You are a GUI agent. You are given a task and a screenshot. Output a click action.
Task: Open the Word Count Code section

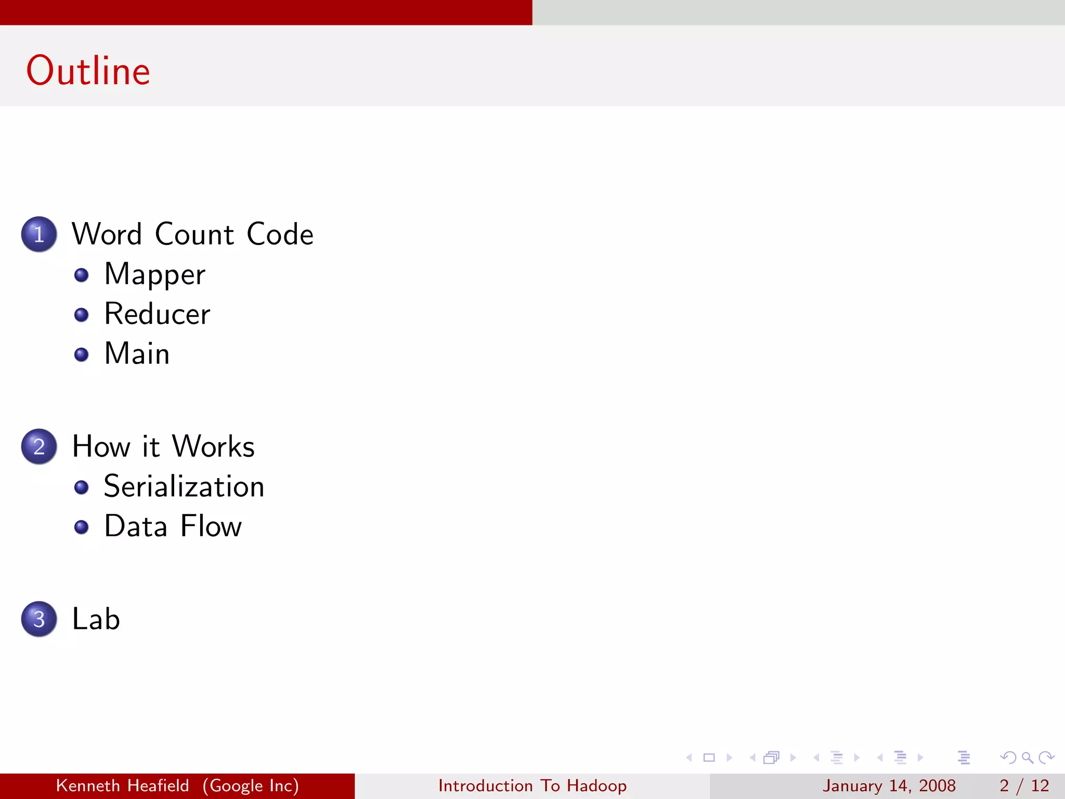[192, 234]
